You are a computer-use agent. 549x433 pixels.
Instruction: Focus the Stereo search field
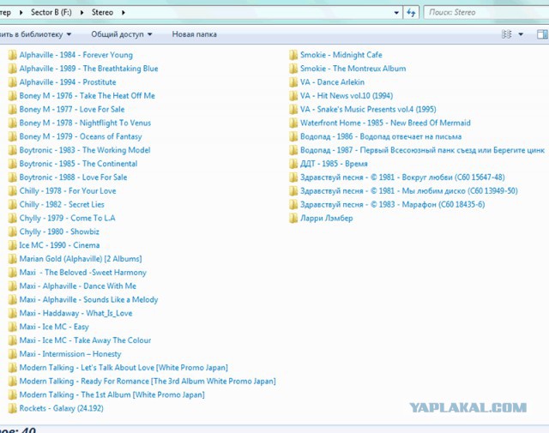tap(486, 13)
